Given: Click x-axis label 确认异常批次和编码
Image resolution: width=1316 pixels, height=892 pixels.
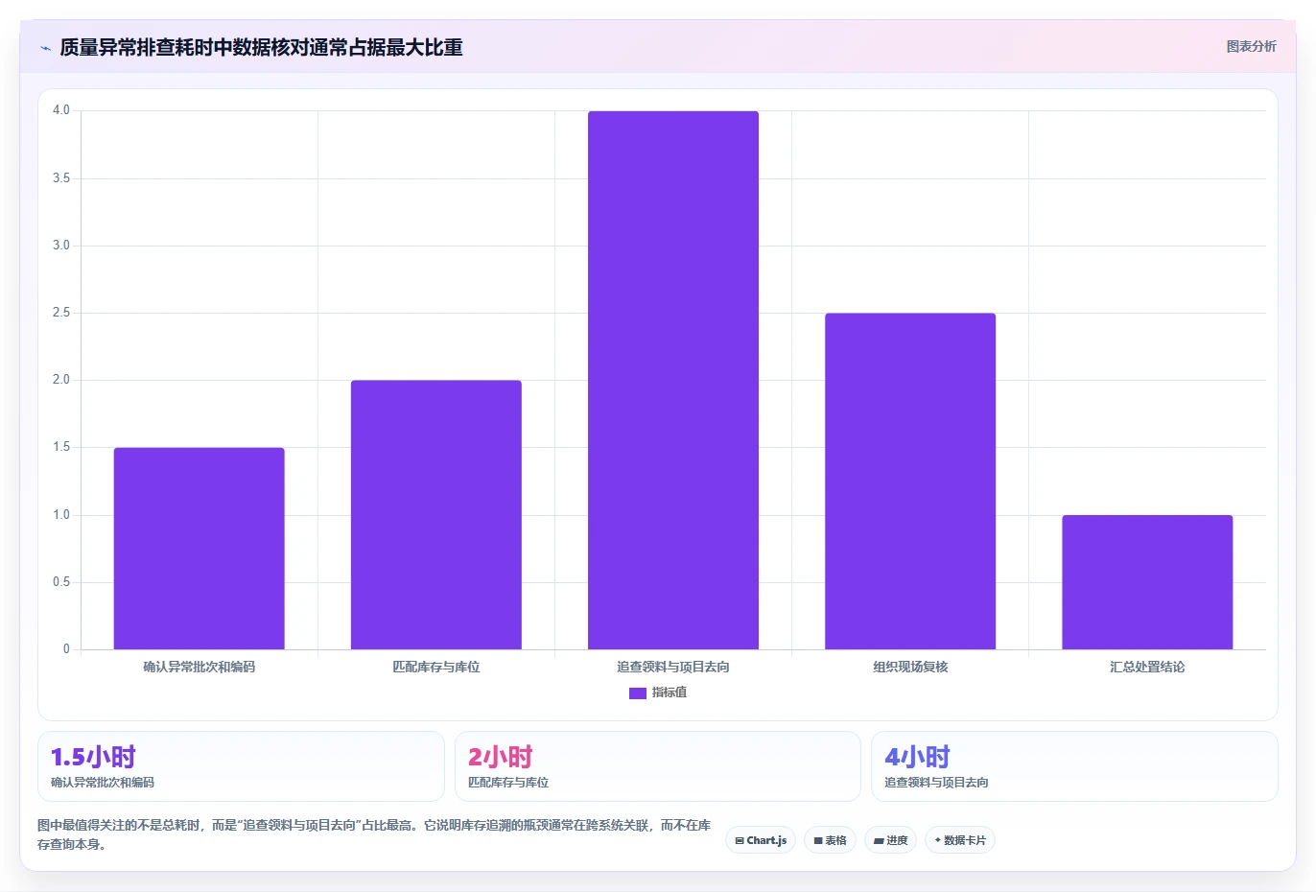Looking at the screenshot, I should coord(200,667).
